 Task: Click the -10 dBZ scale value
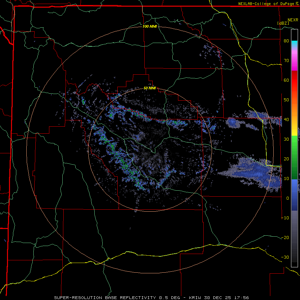coord(285,218)
